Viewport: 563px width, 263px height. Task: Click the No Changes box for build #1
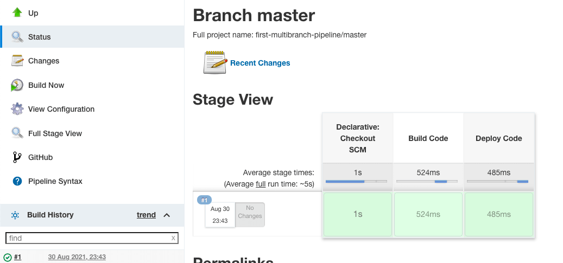[250, 215]
